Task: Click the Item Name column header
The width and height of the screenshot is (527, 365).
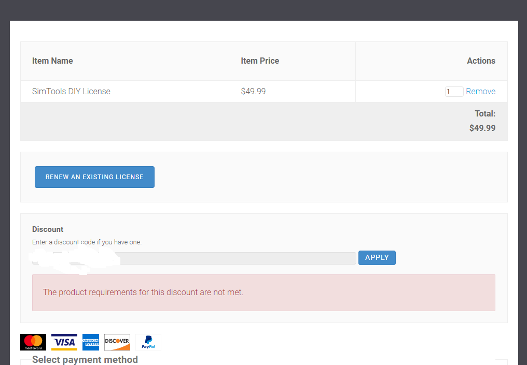Action: click(x=52, y=61)
